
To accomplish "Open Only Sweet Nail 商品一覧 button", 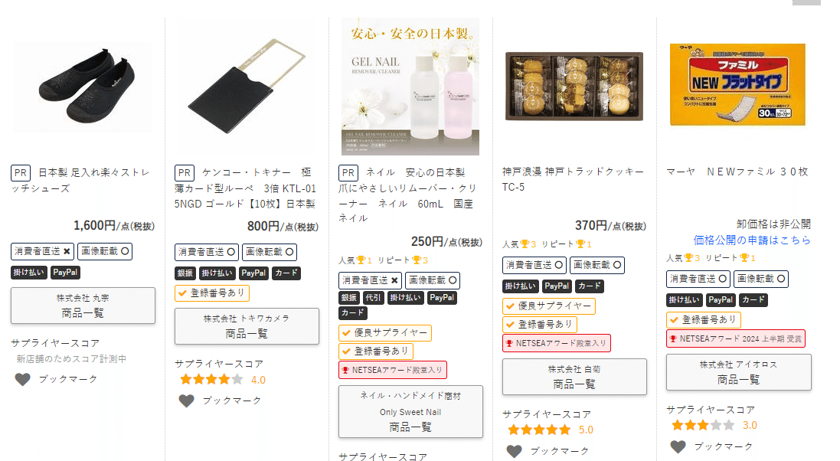I will click(410, 412).
